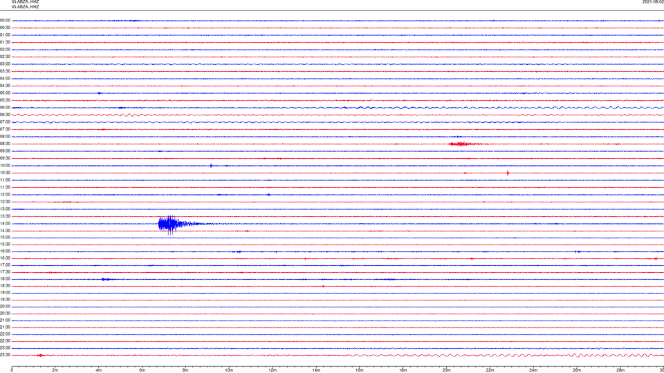Click the red spike on the 10:30 trace

point(508,173)
